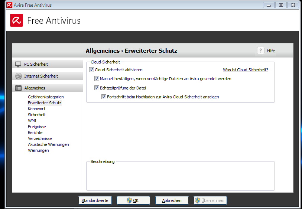
Task: Select Warnungen in sidebar
Action: click(x=38, y=150)
